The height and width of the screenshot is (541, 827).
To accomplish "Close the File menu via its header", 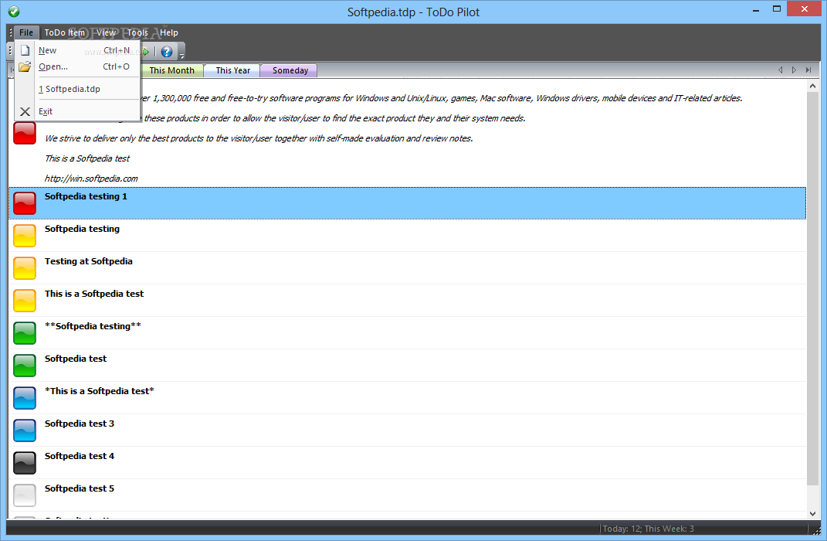I will tap(26, 32).
